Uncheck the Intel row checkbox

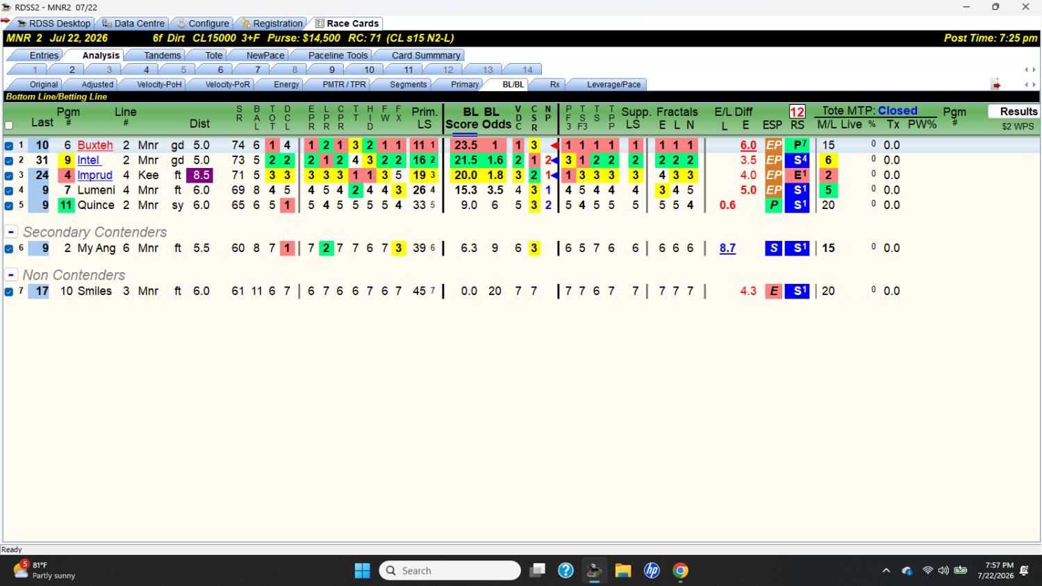tap(9, 161)
